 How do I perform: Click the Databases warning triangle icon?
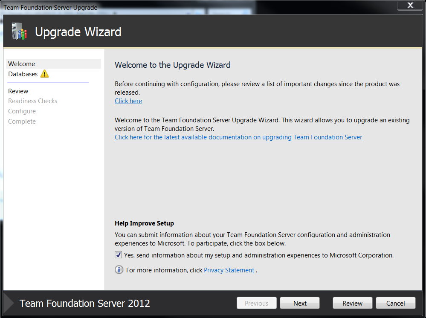(44, 74)
